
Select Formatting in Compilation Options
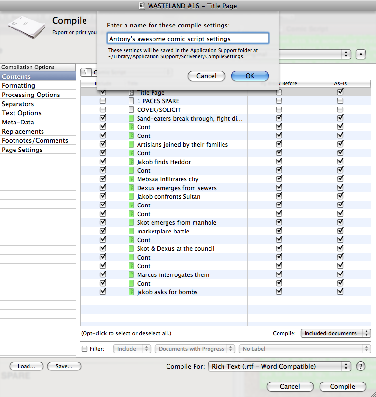(19, 86)
